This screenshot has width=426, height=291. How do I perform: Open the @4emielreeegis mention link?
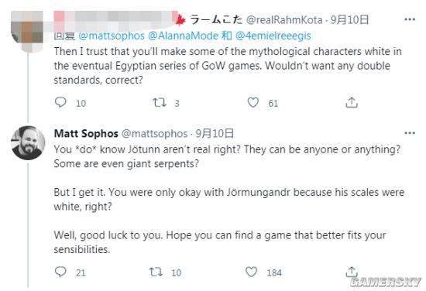pyautogui.click(x=273, y=36)
